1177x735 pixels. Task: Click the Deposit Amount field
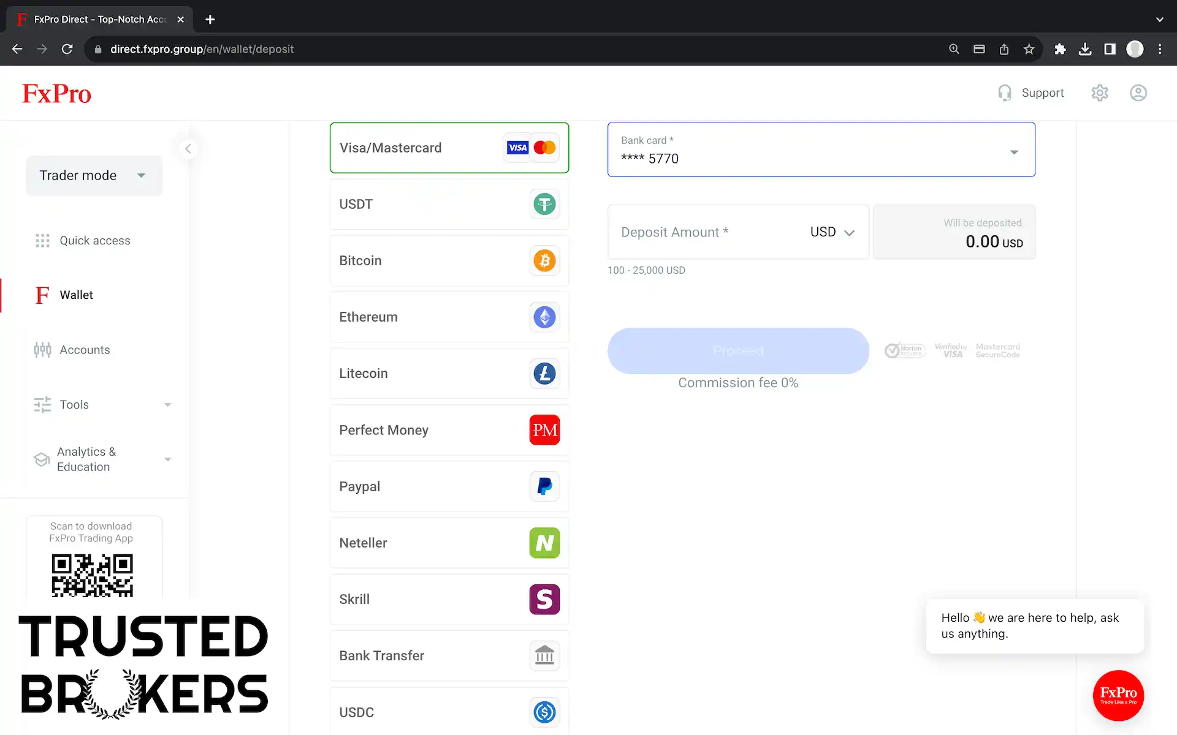coord(705,232)
